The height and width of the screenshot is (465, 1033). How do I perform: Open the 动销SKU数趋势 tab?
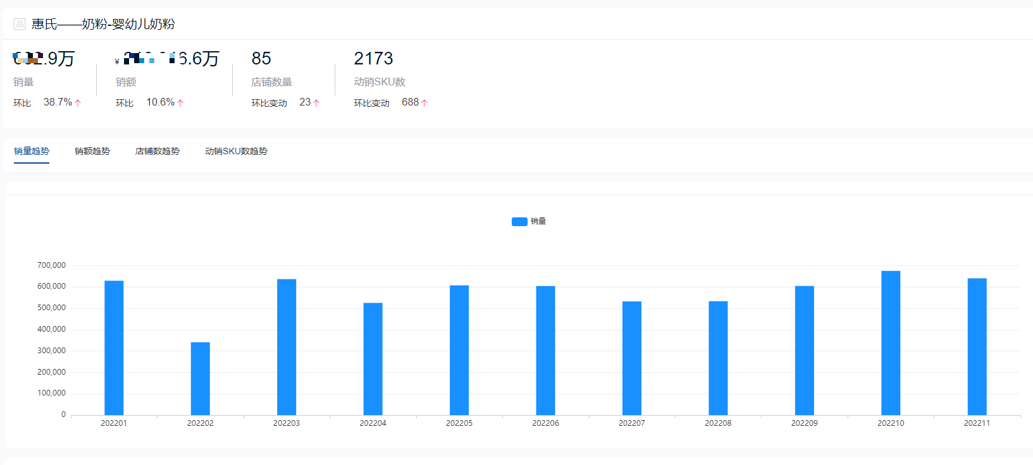236,151
